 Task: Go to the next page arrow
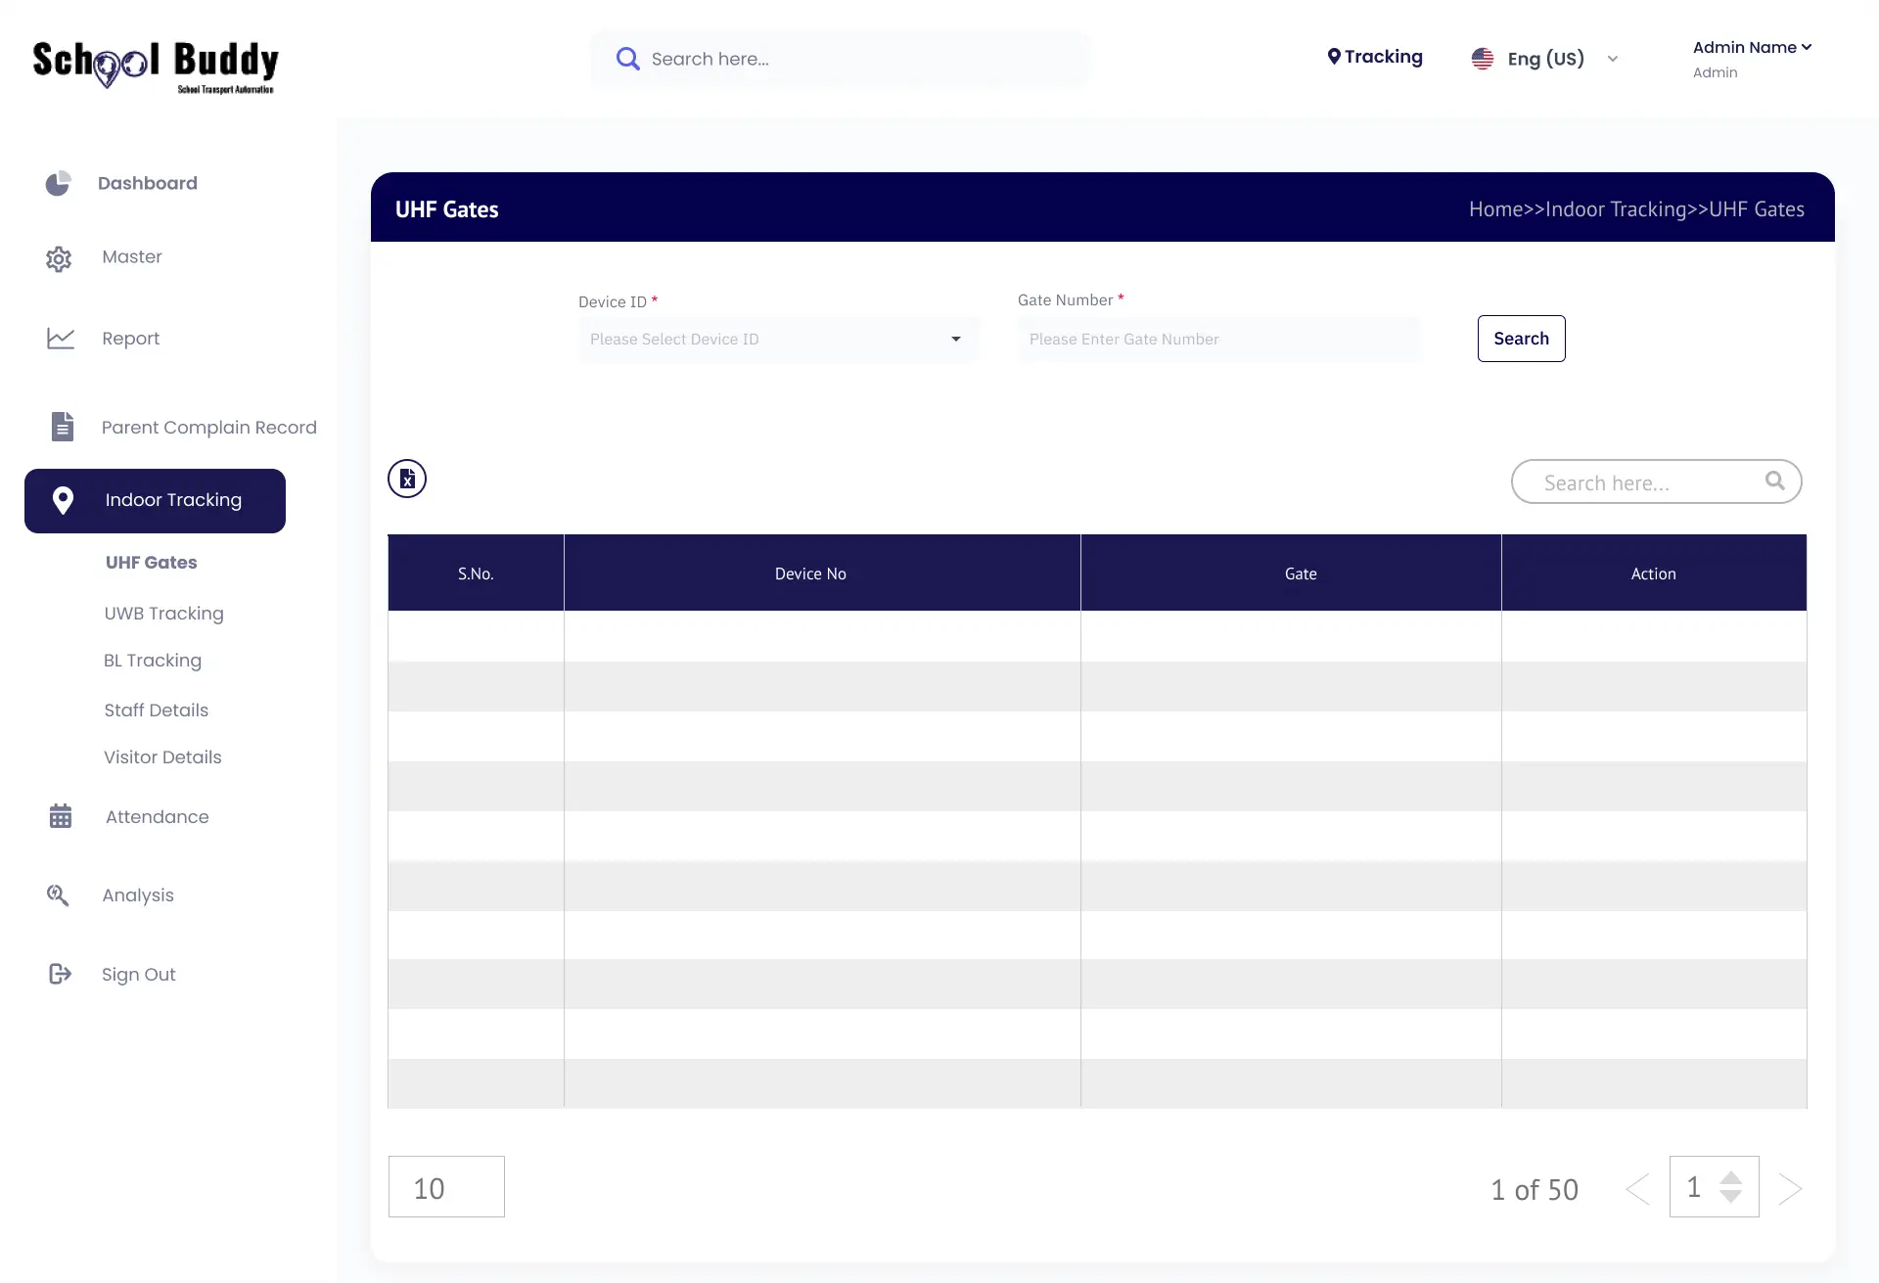(x=1790, y=1189)
